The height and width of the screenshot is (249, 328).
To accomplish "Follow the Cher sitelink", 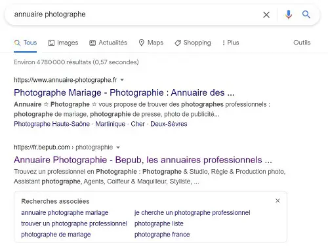I will coord(138,124).
